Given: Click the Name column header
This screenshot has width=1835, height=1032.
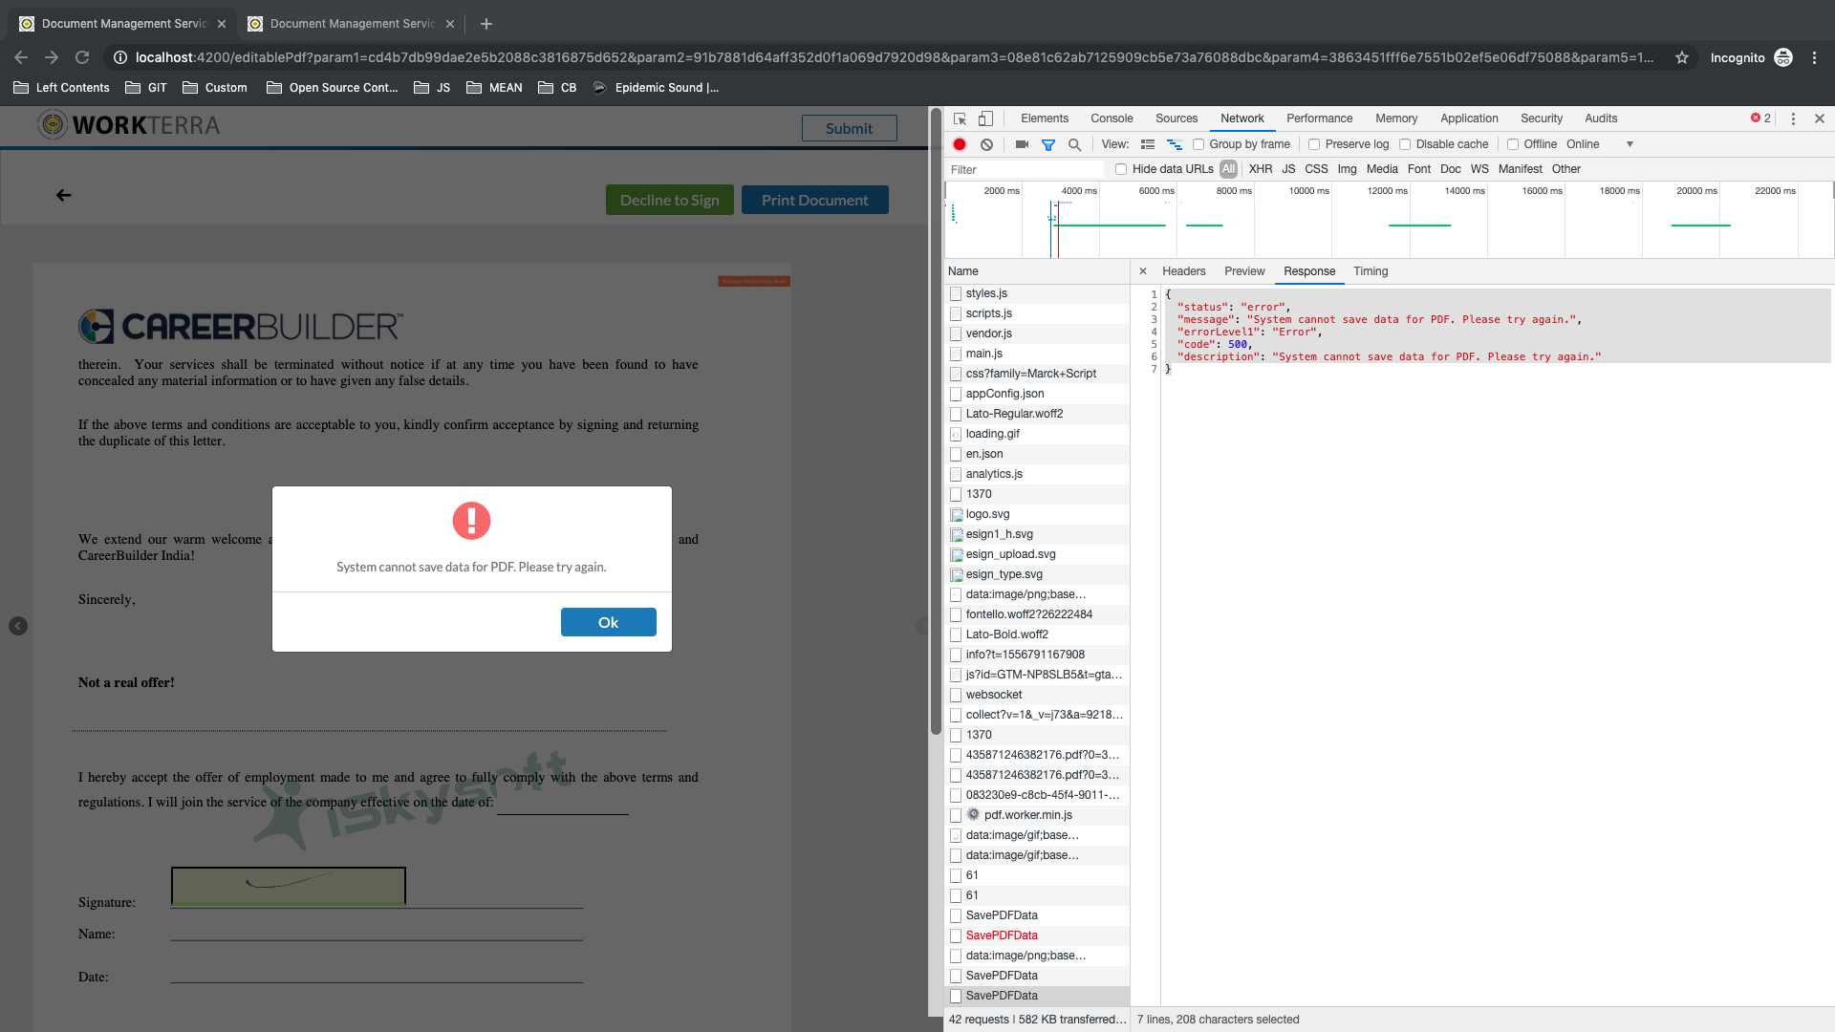Looking at the screenshot, I should (1037, 271).
